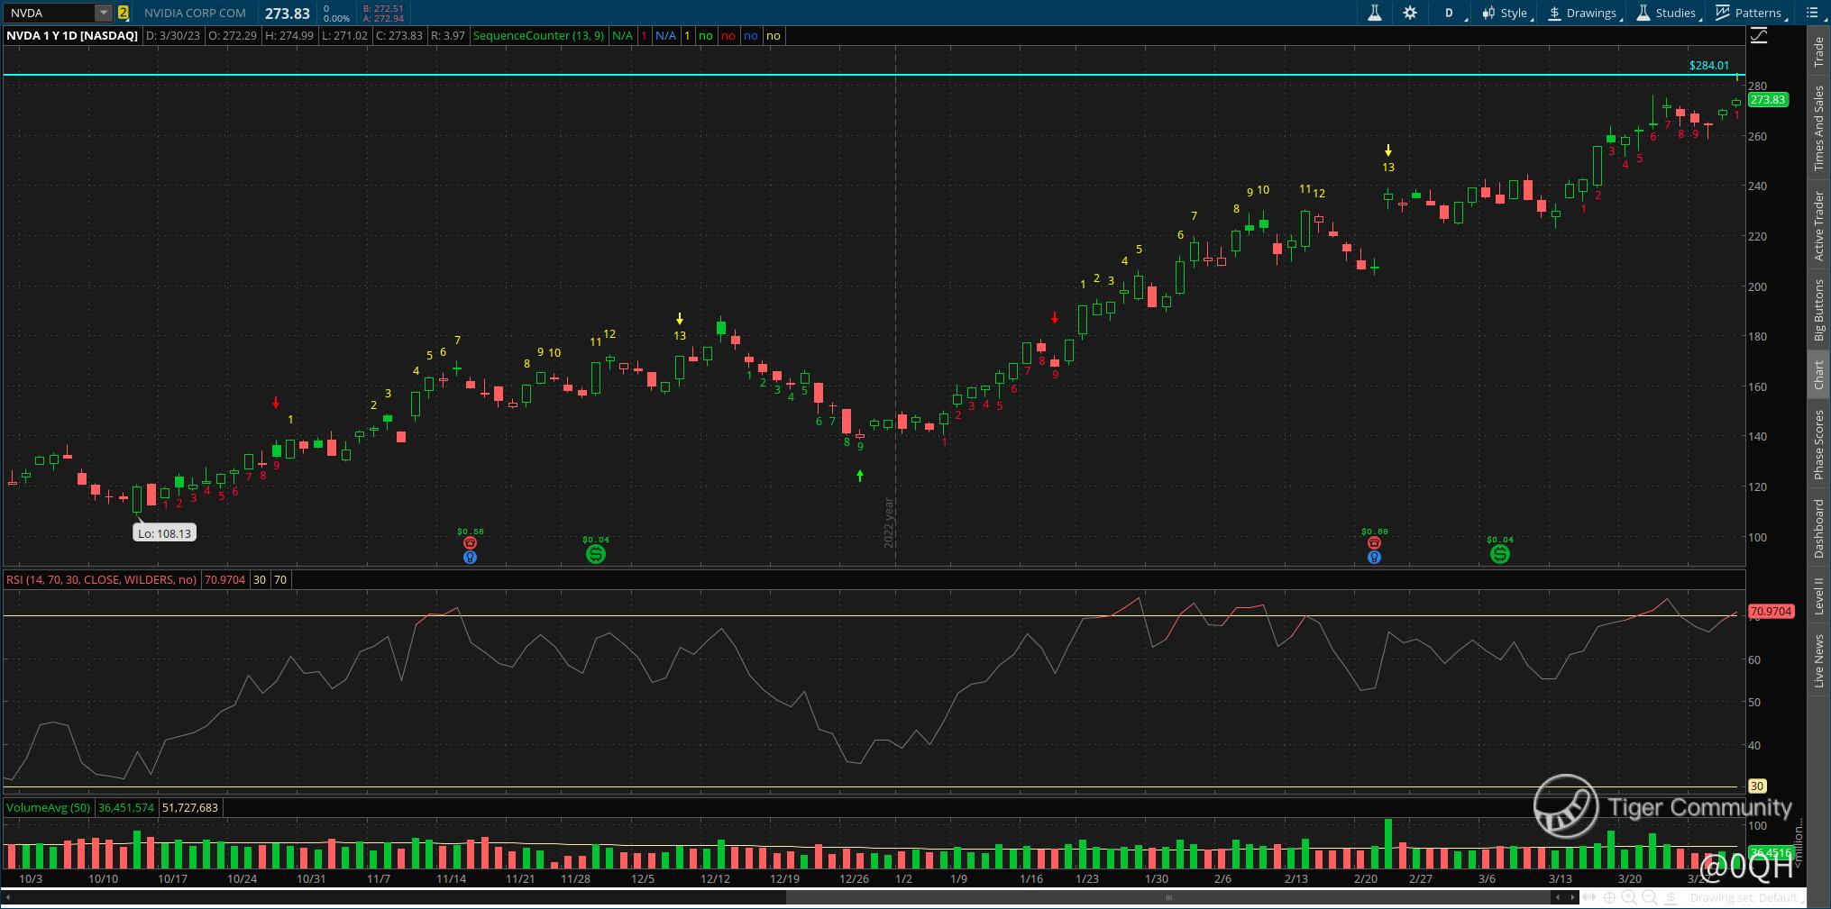Click the crosshair pan icon in bottom bar
The image size is (1831, 909).
pos(1609,897)
